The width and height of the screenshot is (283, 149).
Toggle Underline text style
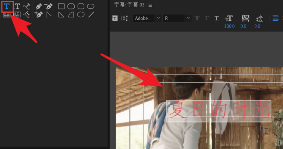tap(216, 19)
